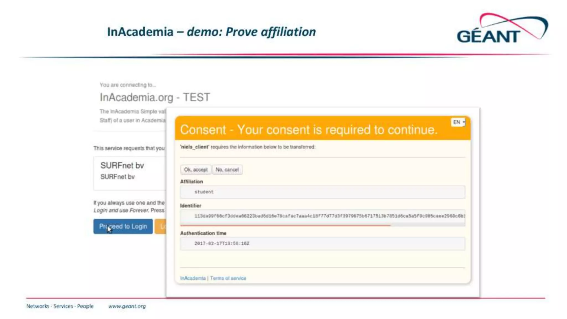Image resolution: width=567 pixels, height=319 pixels.
Task: Open the InAcademia footer link
Action: [193, 278]
